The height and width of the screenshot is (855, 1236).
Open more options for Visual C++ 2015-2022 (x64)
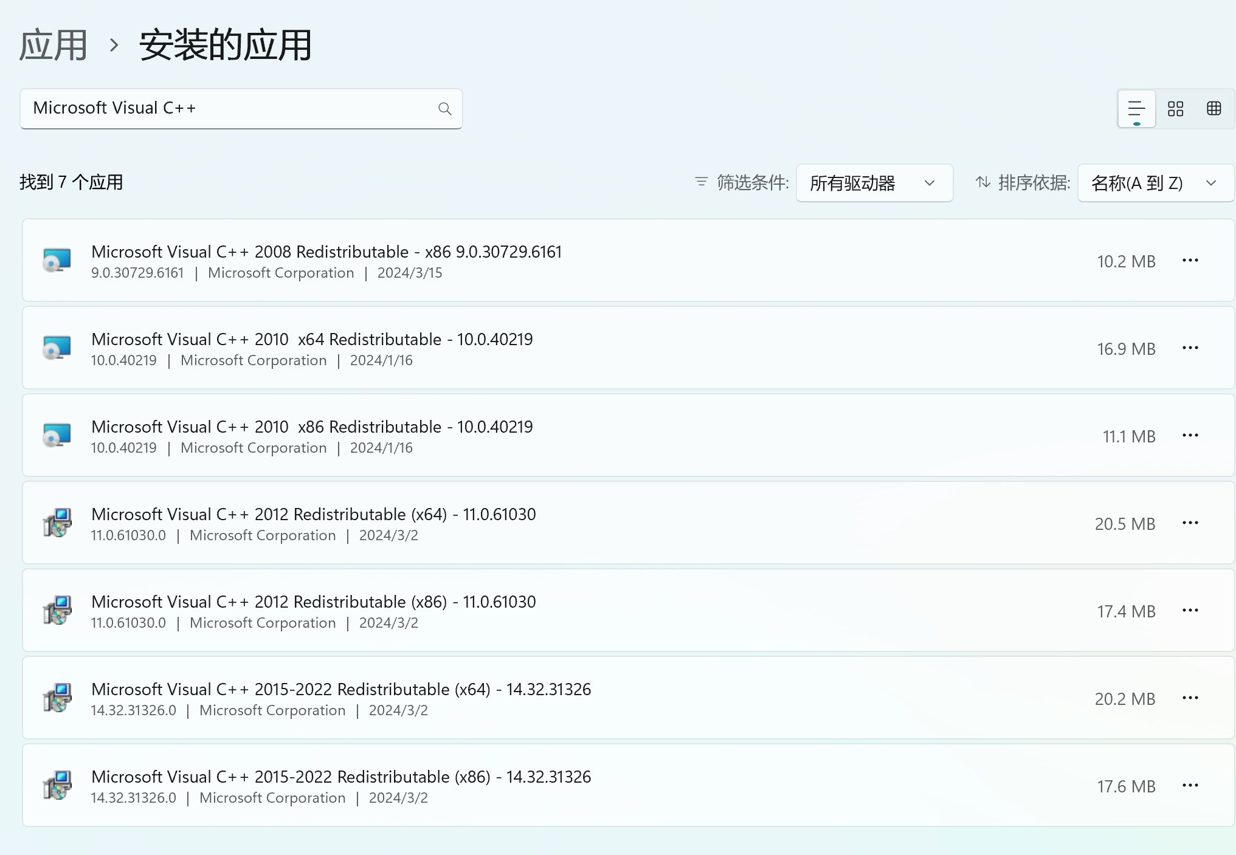click(1190, 698)
